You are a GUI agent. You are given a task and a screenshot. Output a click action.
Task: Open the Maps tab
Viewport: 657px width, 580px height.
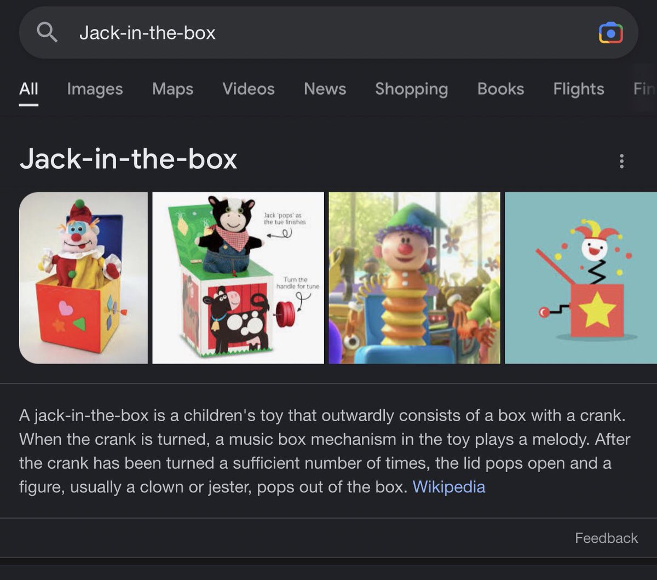172,89
